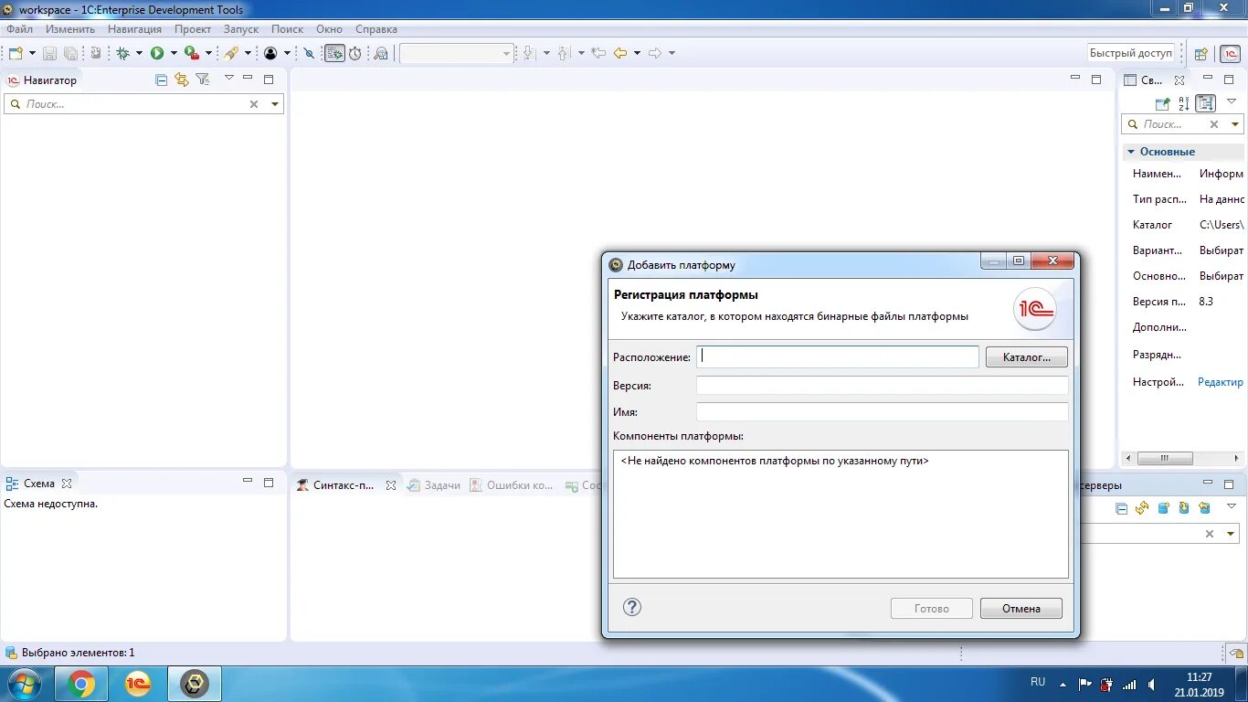Click the properties panel horizontal scrollbar

(x=1164, y=458)
